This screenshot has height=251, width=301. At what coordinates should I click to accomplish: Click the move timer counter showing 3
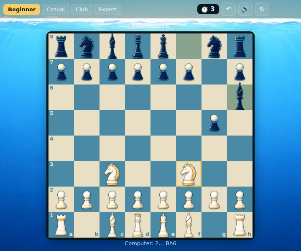tap(208, 9)
